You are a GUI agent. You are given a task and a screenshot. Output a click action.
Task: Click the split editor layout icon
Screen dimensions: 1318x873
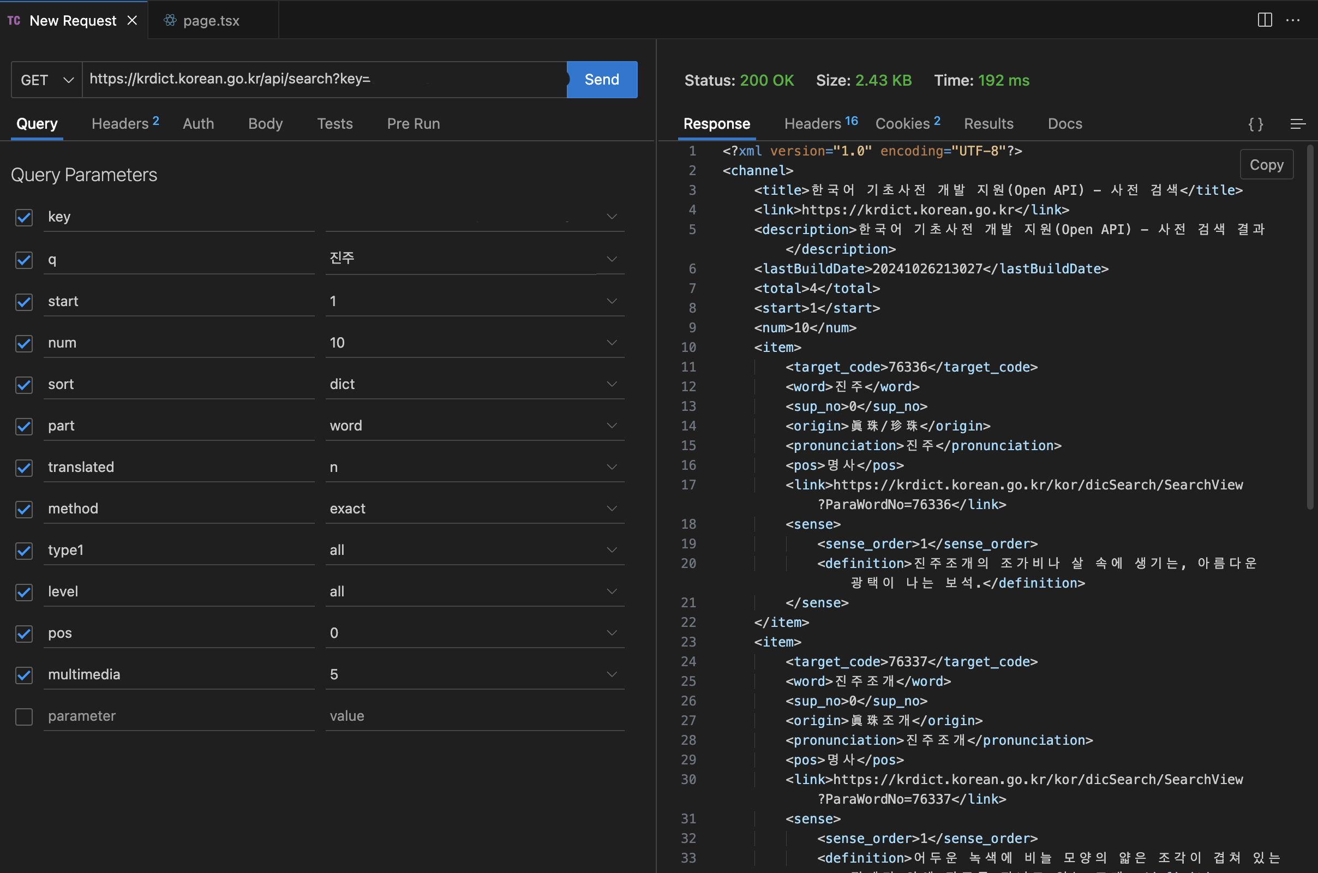[x=1265, y=20]
